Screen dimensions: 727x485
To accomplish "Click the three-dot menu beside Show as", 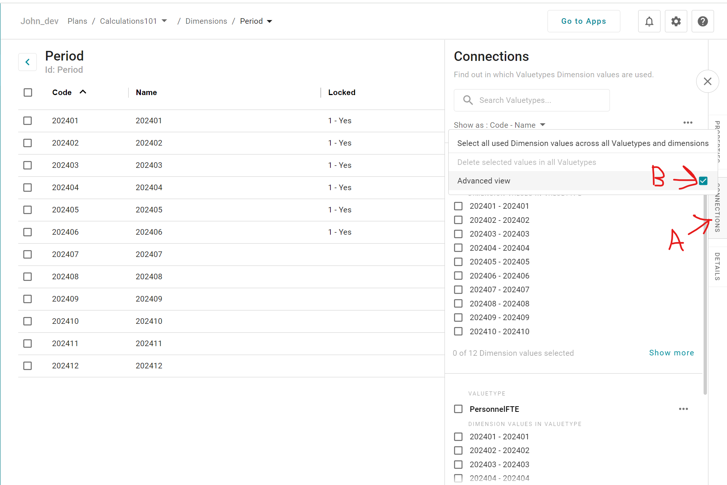I will tap(688, 123).
